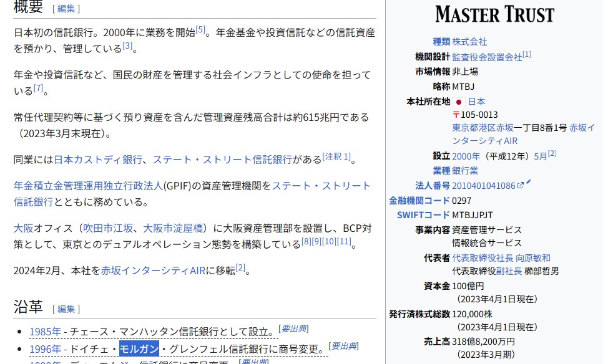
Task: Click 要出典 tag after ドイチェ・モルガン line
Action: 344,347
